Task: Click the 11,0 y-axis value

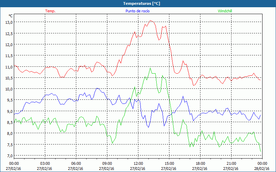Action: pyautogui.click(x=9, y=67)
